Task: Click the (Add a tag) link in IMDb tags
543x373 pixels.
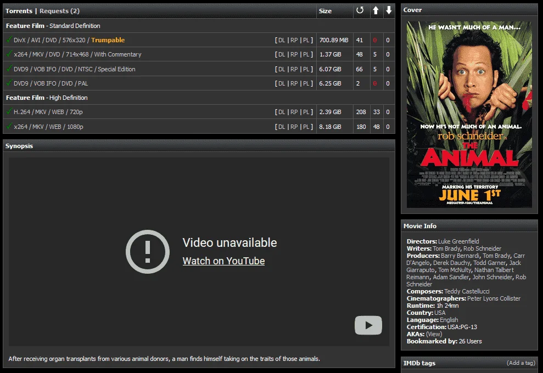Action: [521, 363]
